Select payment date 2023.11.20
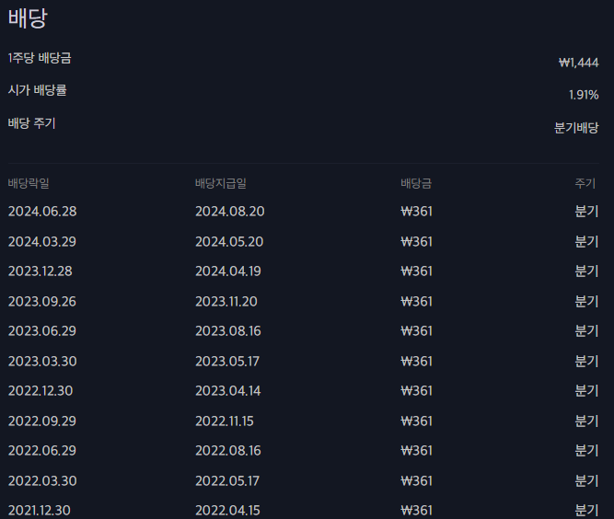The image size is (614, 519). (226, 302)
